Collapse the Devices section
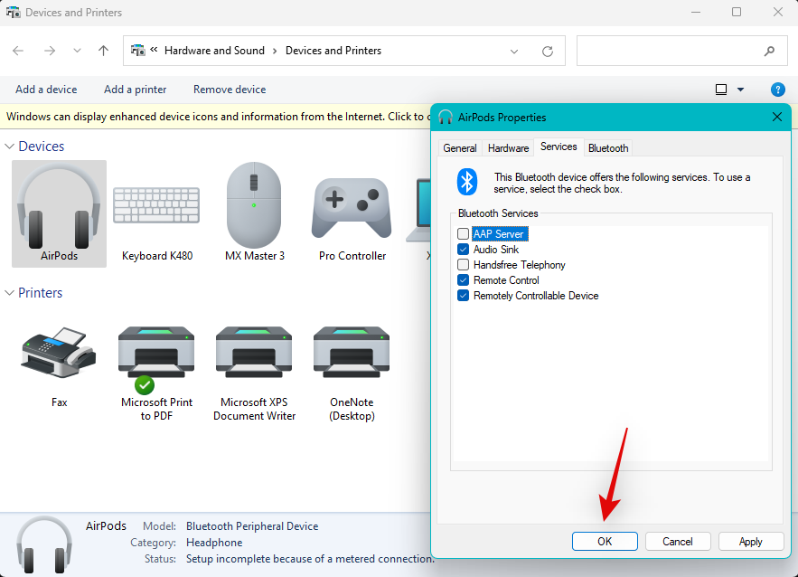798x577 pixels. click(x=9, y=147)
